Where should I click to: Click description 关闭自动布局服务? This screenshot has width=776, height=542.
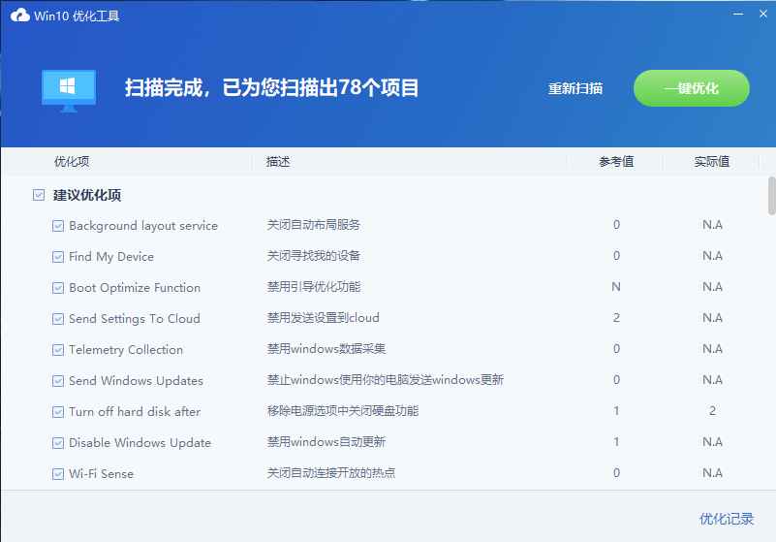(x=313, y=225)
